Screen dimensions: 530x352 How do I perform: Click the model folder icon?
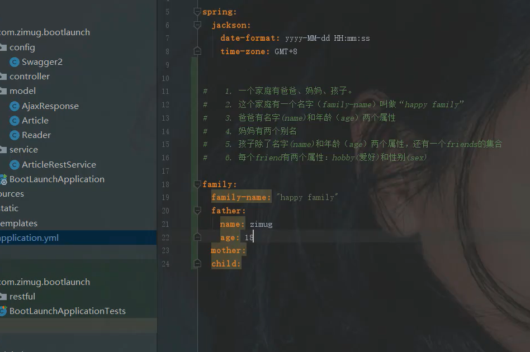[x=3, y=91]
